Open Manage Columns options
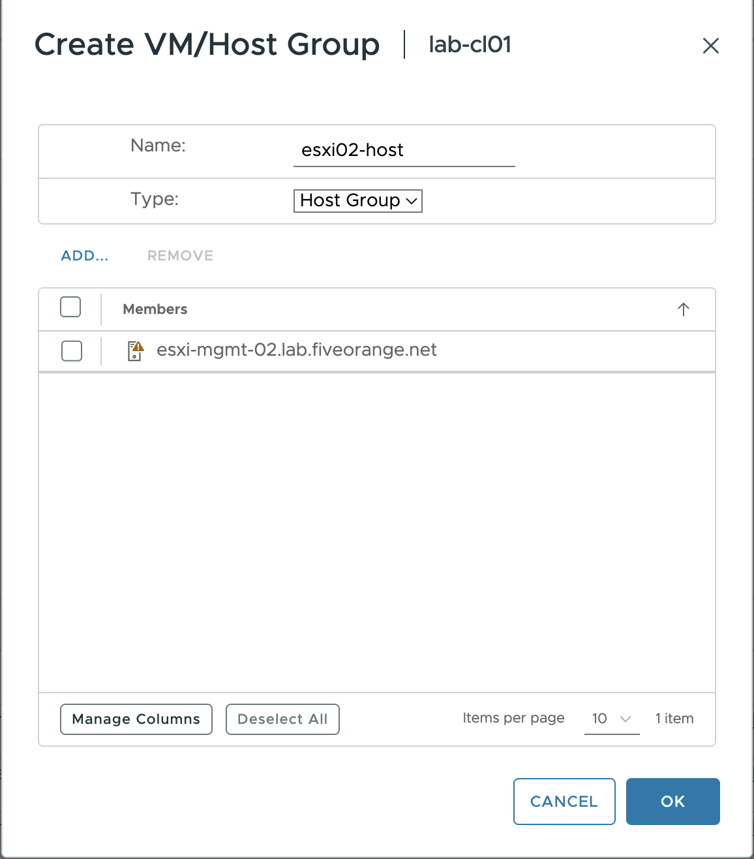754x859 pixels. pyautogui.click(x=136, y=719)
